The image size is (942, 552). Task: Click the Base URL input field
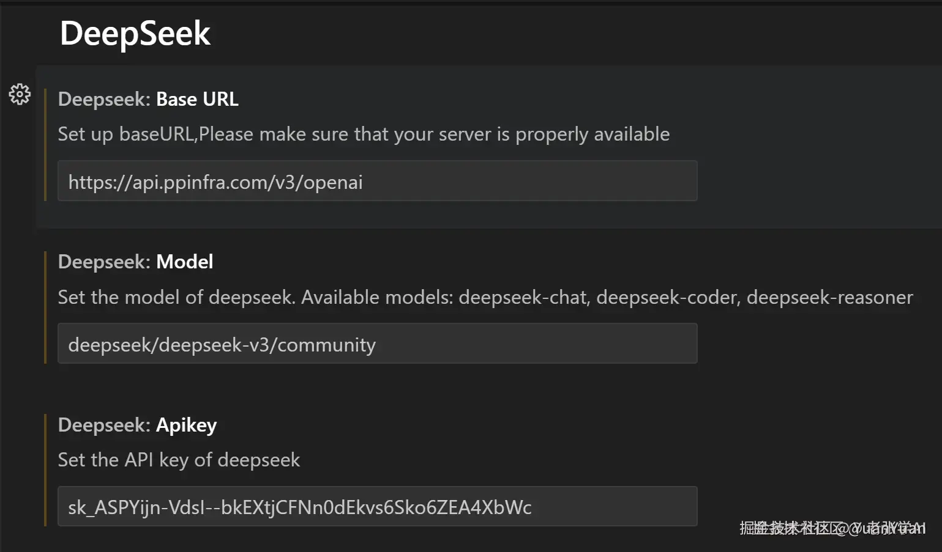pyautogui.click(x=377, y=182)
